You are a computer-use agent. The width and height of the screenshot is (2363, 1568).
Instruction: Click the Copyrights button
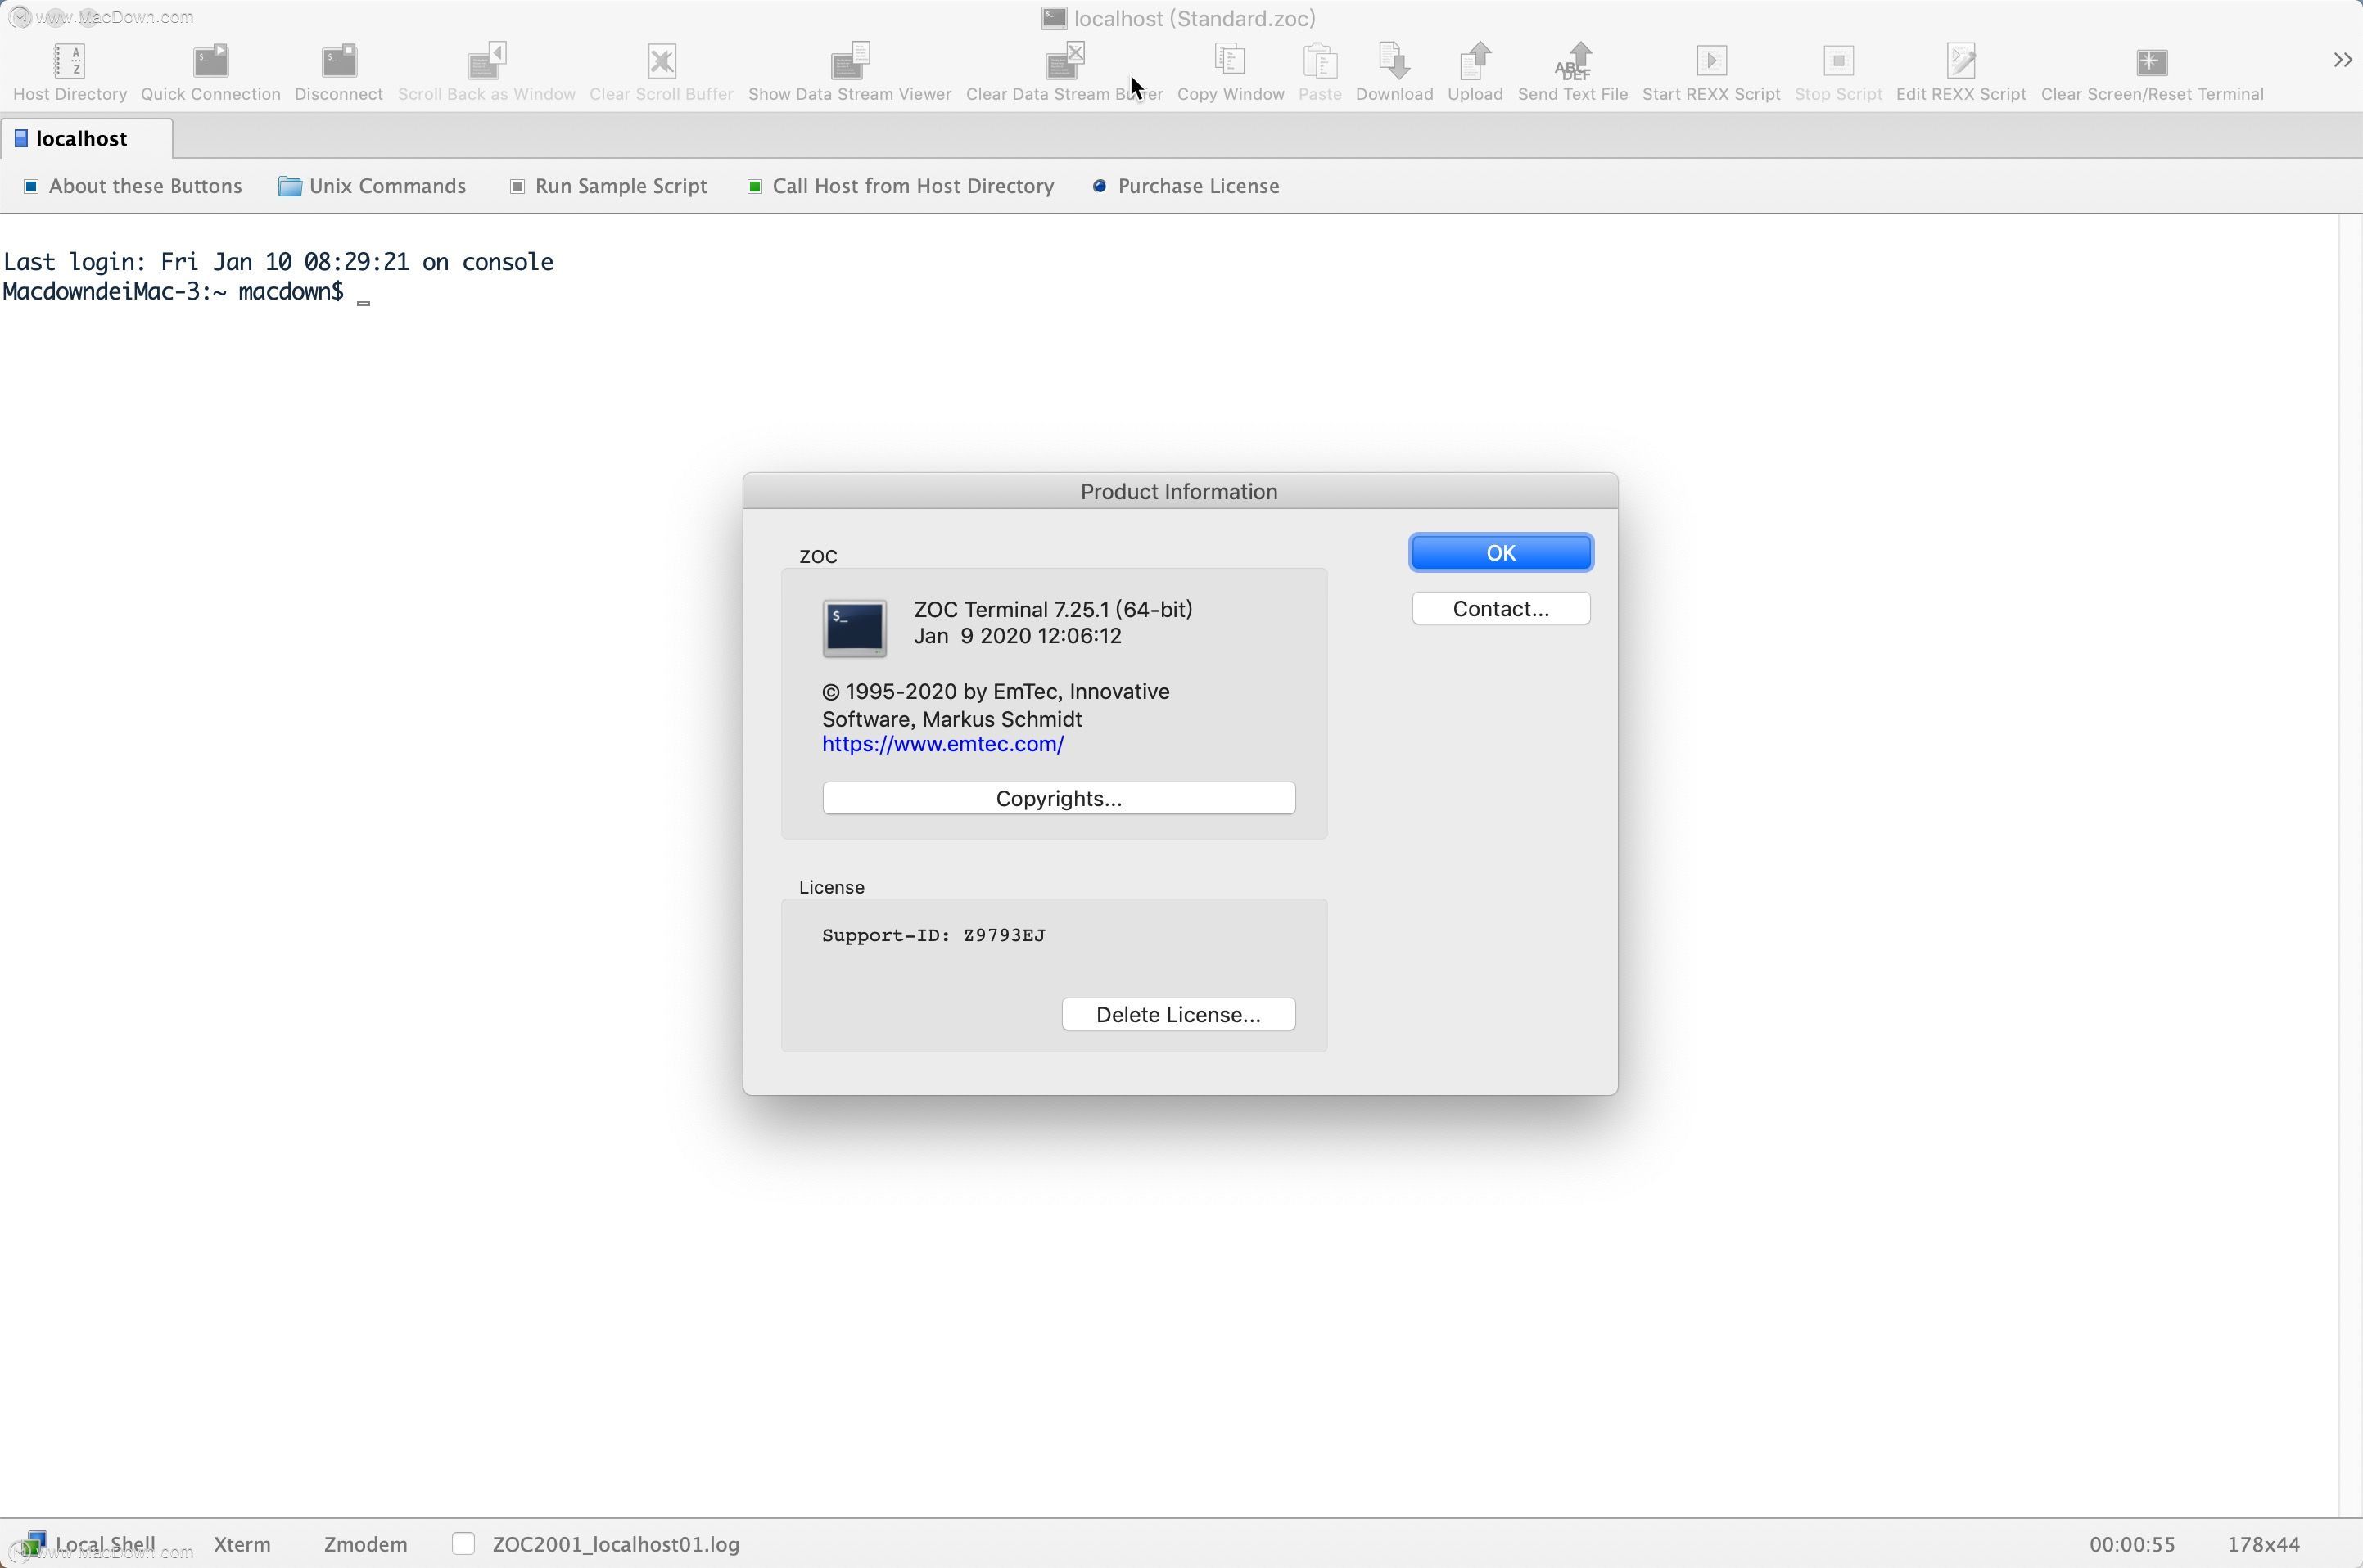tap(1059, 798)
